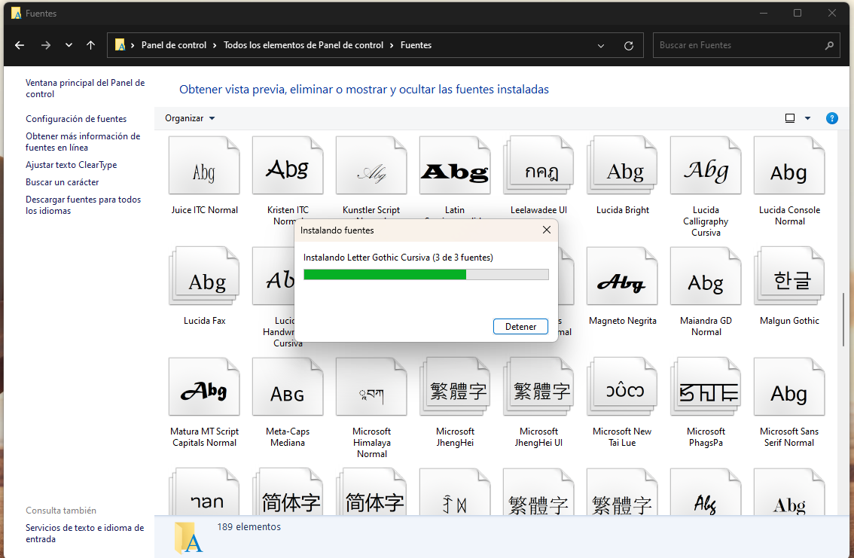Screen dimensions: 854x558
Task: Select the Lucida Calligraphy Cursiva font
Action: pyautogui.click(x=706, y=166)
